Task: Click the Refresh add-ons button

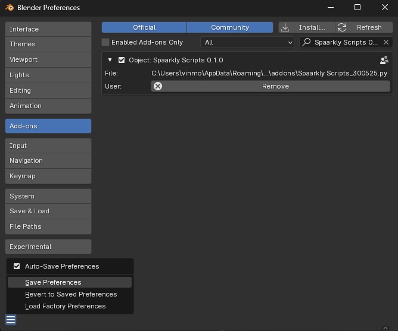Action: (364, 27)
